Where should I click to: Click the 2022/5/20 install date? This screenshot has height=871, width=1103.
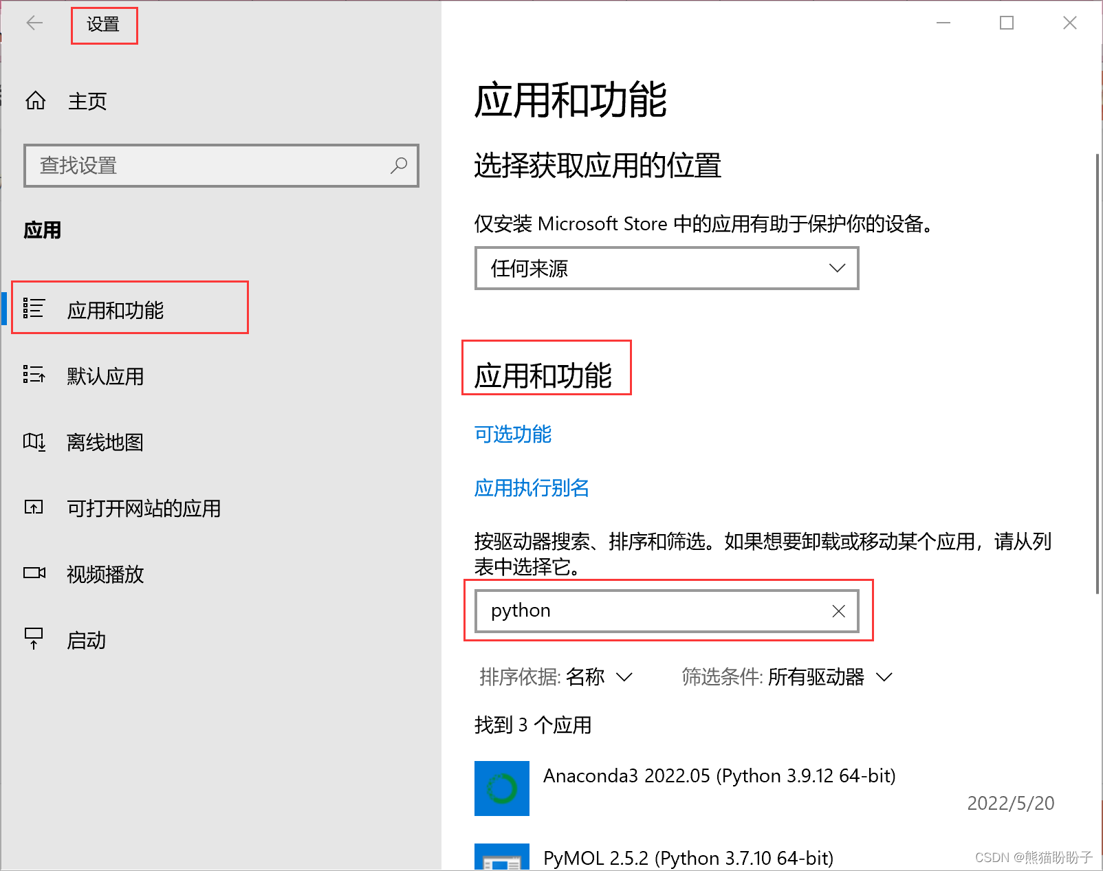[1010, 803]
